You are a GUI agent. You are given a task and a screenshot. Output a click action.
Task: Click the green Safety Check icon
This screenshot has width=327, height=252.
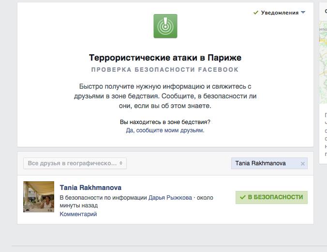pos(165,26)
